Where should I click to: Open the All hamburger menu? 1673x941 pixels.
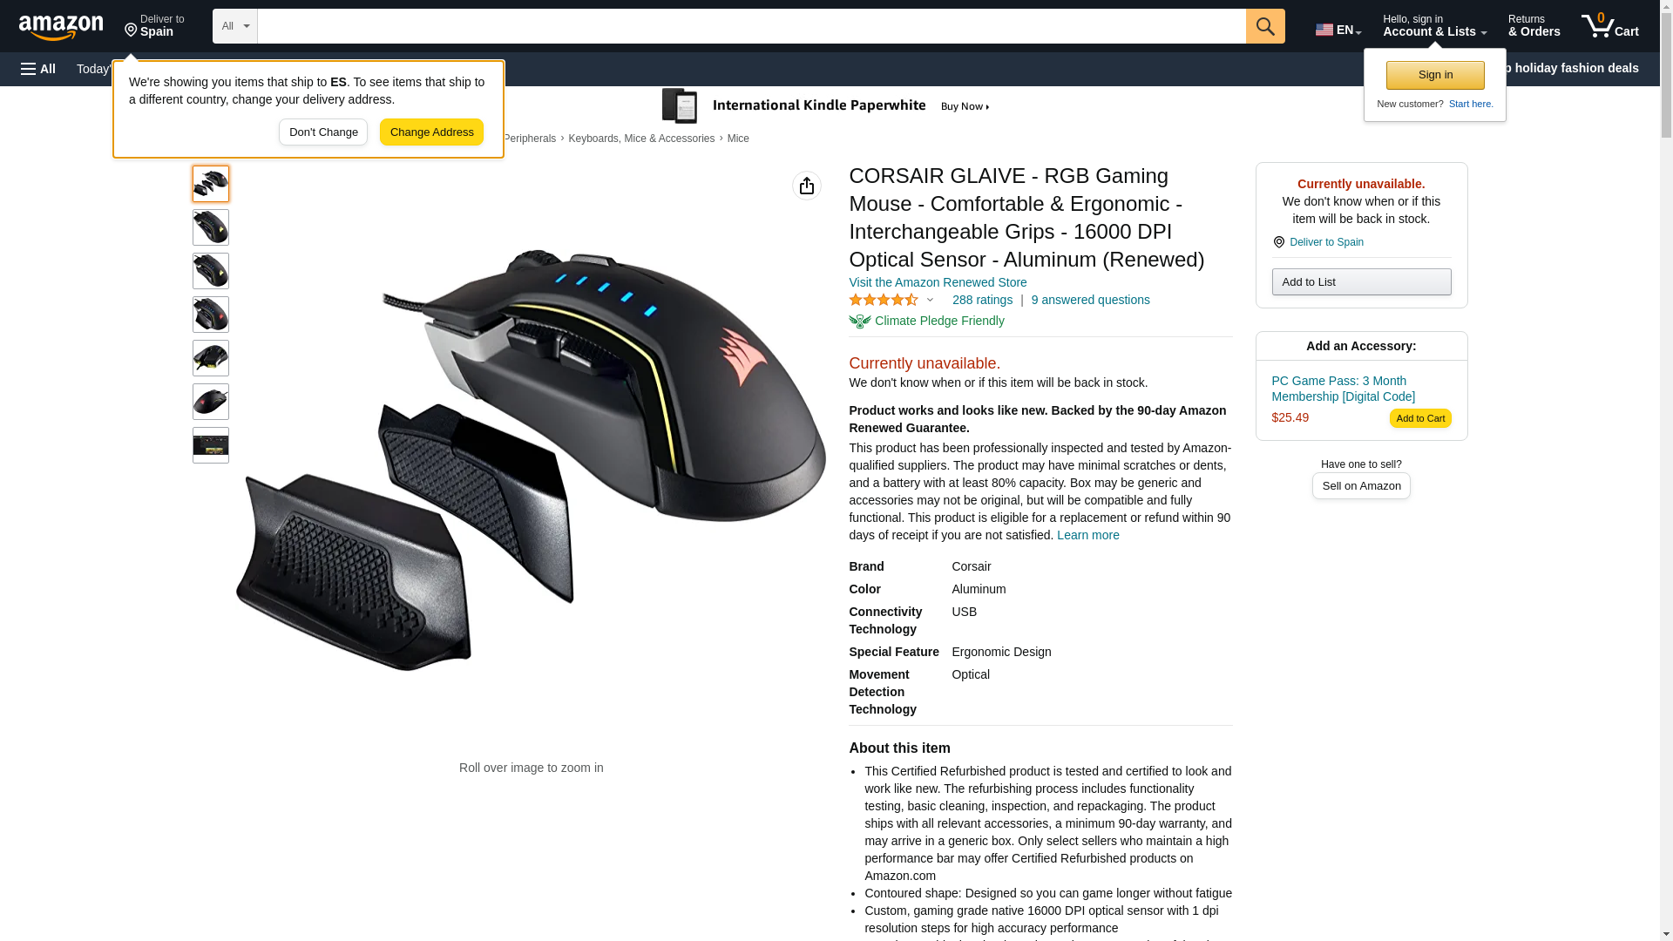(38, 69)
